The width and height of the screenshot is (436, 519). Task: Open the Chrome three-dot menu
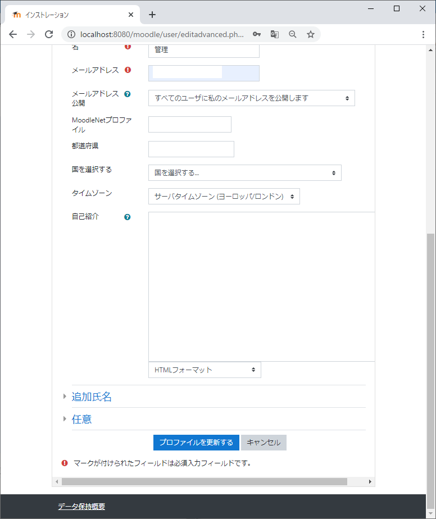(423, 34)
